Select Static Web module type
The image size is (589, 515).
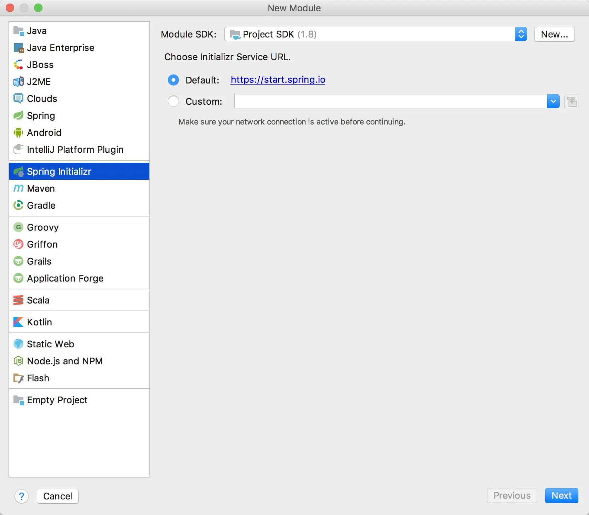point(79,344)
